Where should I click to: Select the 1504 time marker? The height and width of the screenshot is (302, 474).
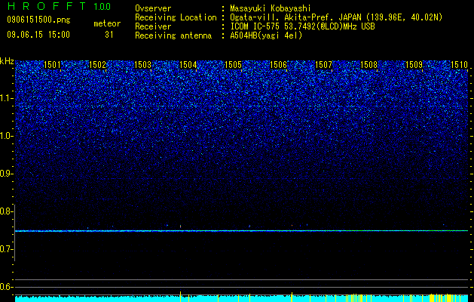[x=188, y=64]
